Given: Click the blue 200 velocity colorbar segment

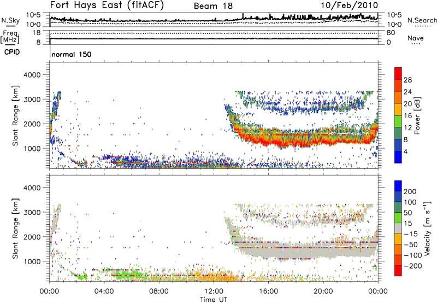Looking at the screenshot, I should (x=398, y=186).
